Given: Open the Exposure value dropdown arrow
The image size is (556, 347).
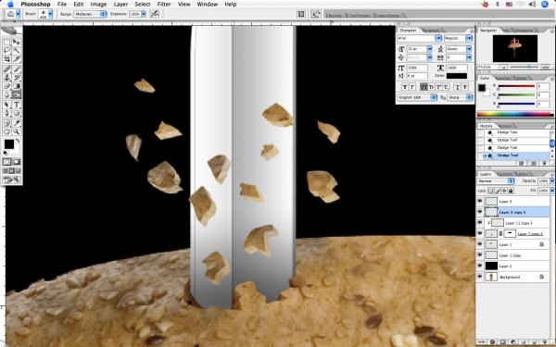Looking at the screenshot, I should [144, 14].
